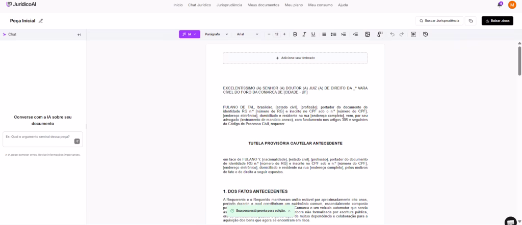Open Meu plano in the top menu
522x225 pixels.
pos(294,5)
